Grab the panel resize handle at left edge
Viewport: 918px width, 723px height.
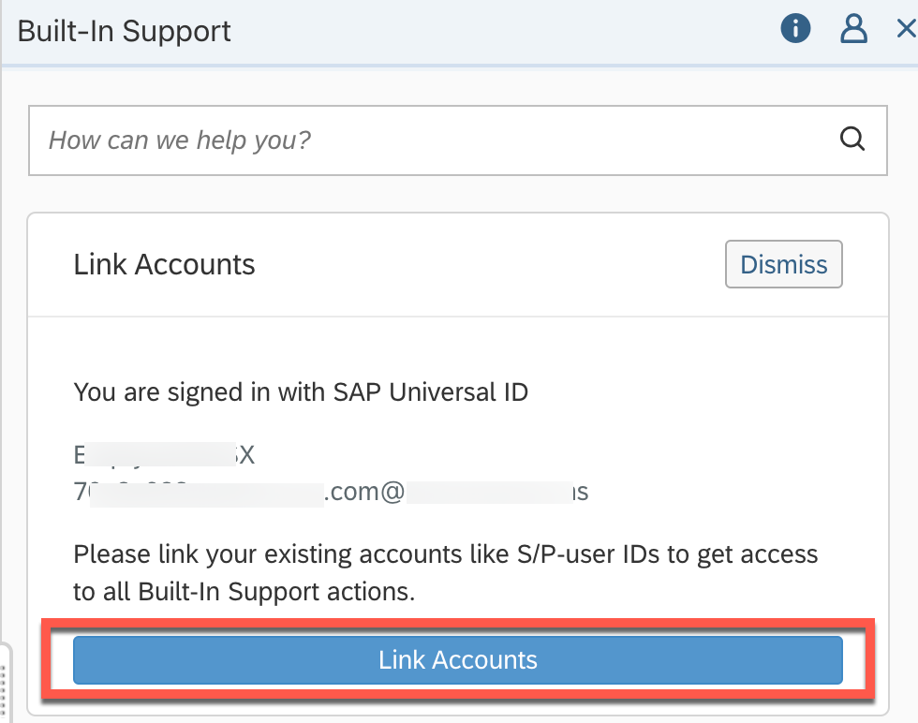coord(4,685)
